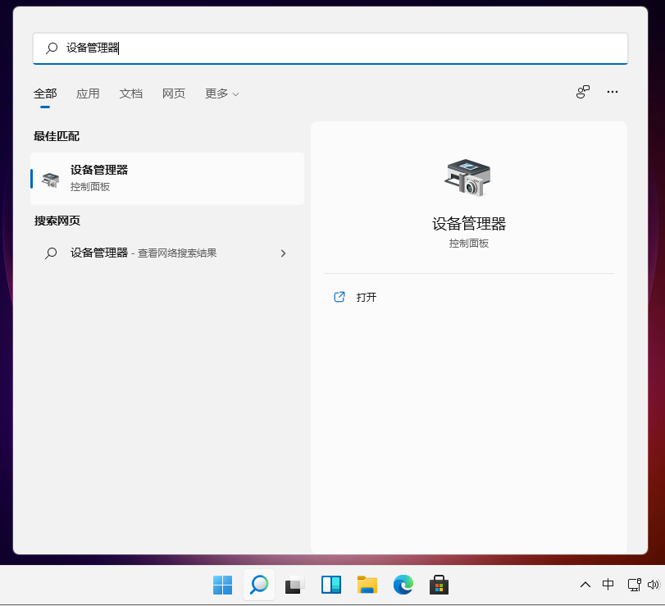
Task: Click the Start menu button
Action: coord(222,585)
